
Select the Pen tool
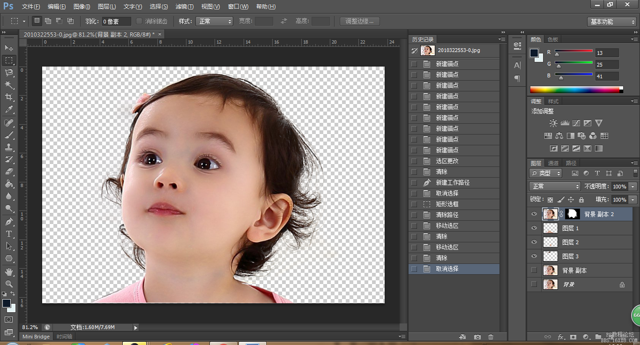tap(9, 222)
